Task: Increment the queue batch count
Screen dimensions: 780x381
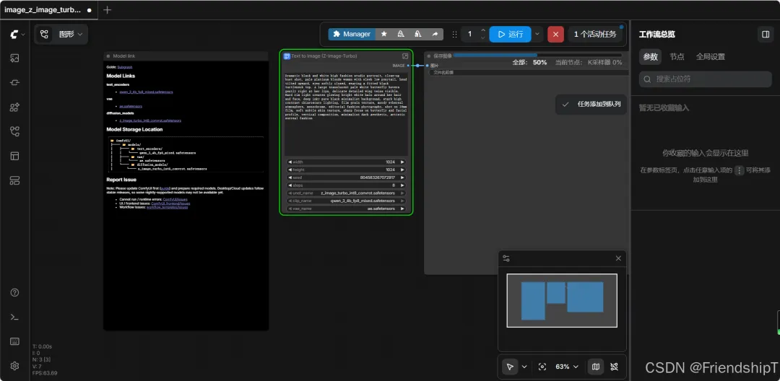Action: 482,31
